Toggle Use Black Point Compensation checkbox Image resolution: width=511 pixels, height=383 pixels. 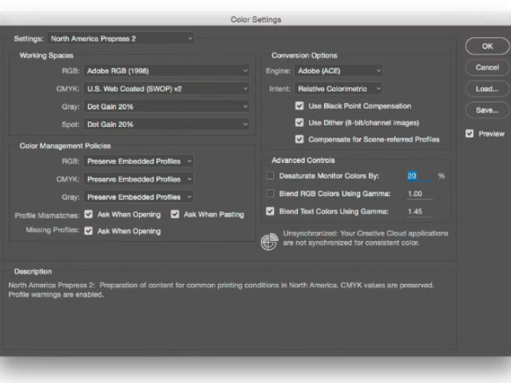299,106
